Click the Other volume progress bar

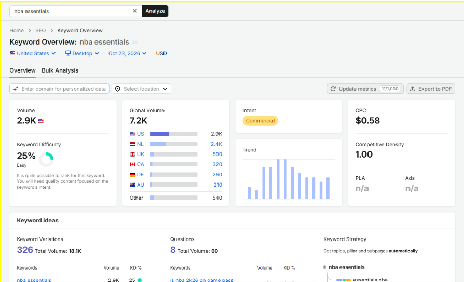coord(174,198)
